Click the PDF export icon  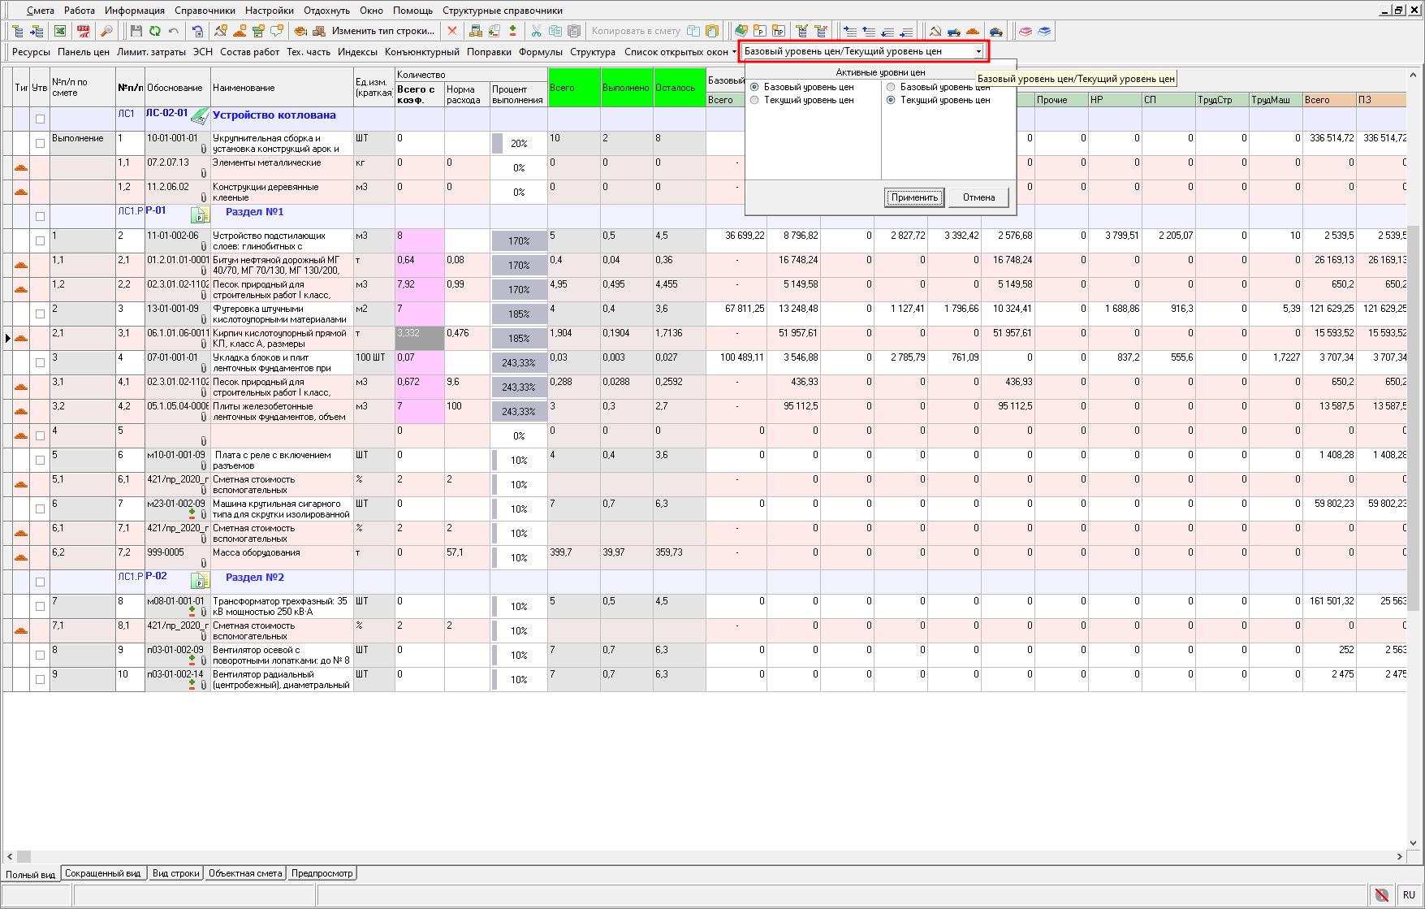(x=83, y=31)
